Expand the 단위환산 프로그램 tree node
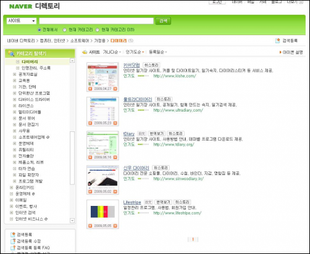Screen dimensions: 310x254 pyautogui.click(x=14, y=93)
